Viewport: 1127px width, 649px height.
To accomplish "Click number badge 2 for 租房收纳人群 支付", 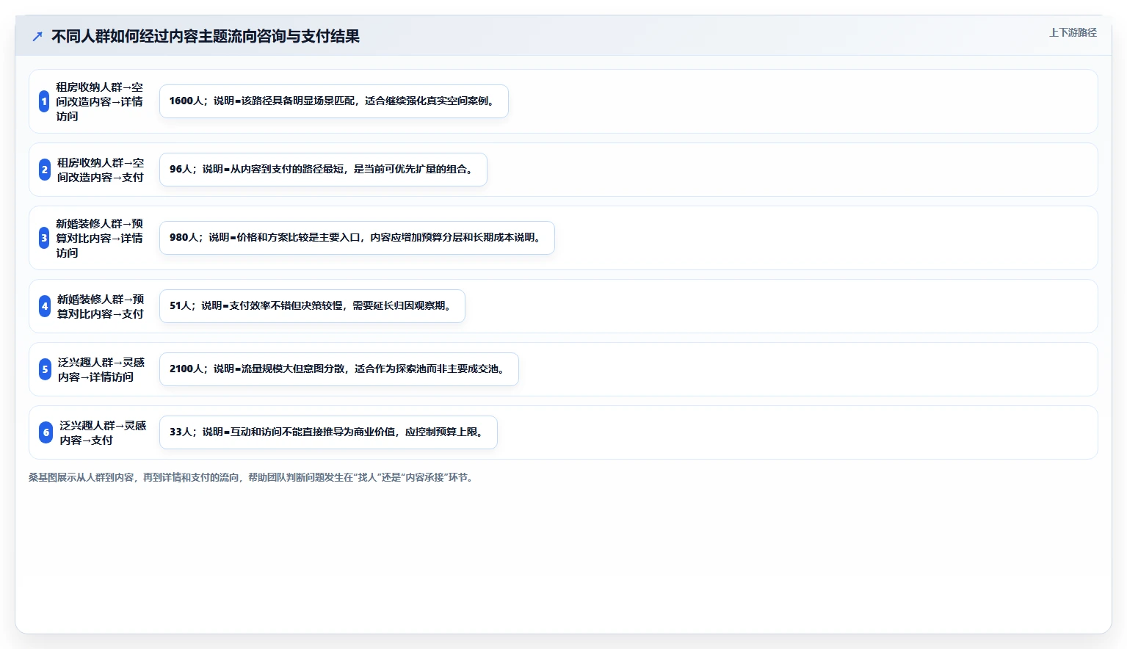I will click(45, 170).
